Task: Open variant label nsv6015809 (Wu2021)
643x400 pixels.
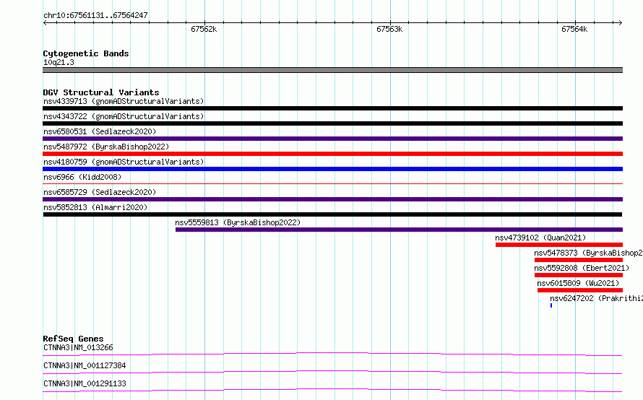Action: [x=578, y=283]
